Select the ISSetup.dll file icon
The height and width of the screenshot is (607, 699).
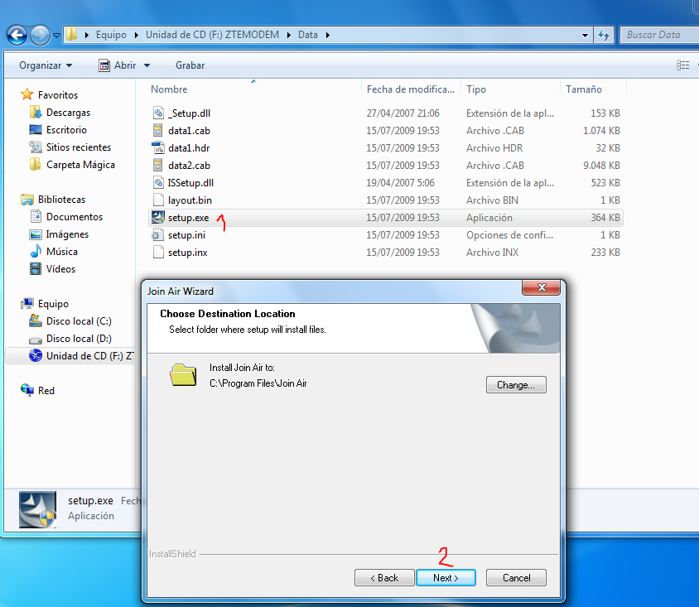(158, 183)
